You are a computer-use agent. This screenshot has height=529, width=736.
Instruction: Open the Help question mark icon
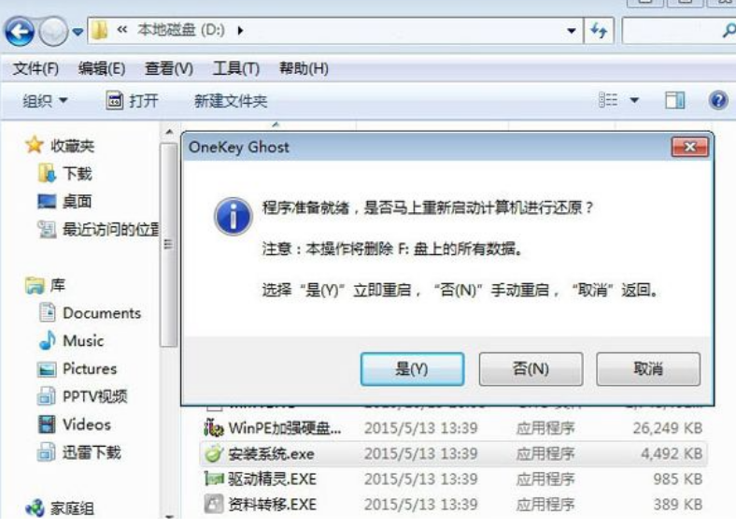point(718,100)
